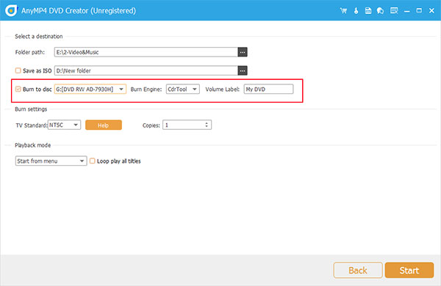Click the register key icon
Screen dimensions: 441x286
356,11
